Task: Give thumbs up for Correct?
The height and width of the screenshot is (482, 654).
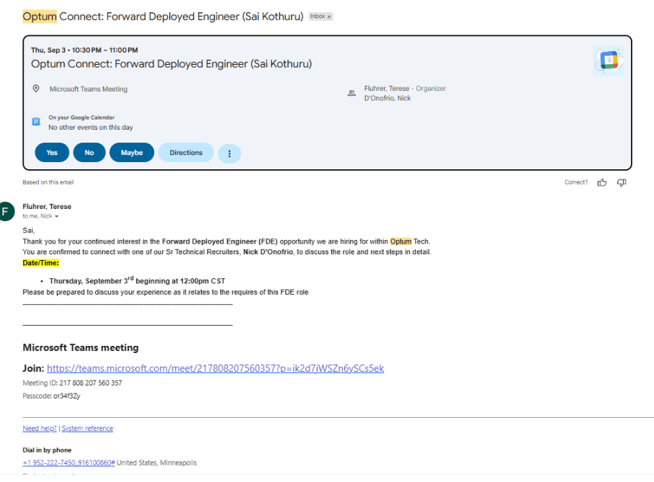Action: (x=602, y=182)
